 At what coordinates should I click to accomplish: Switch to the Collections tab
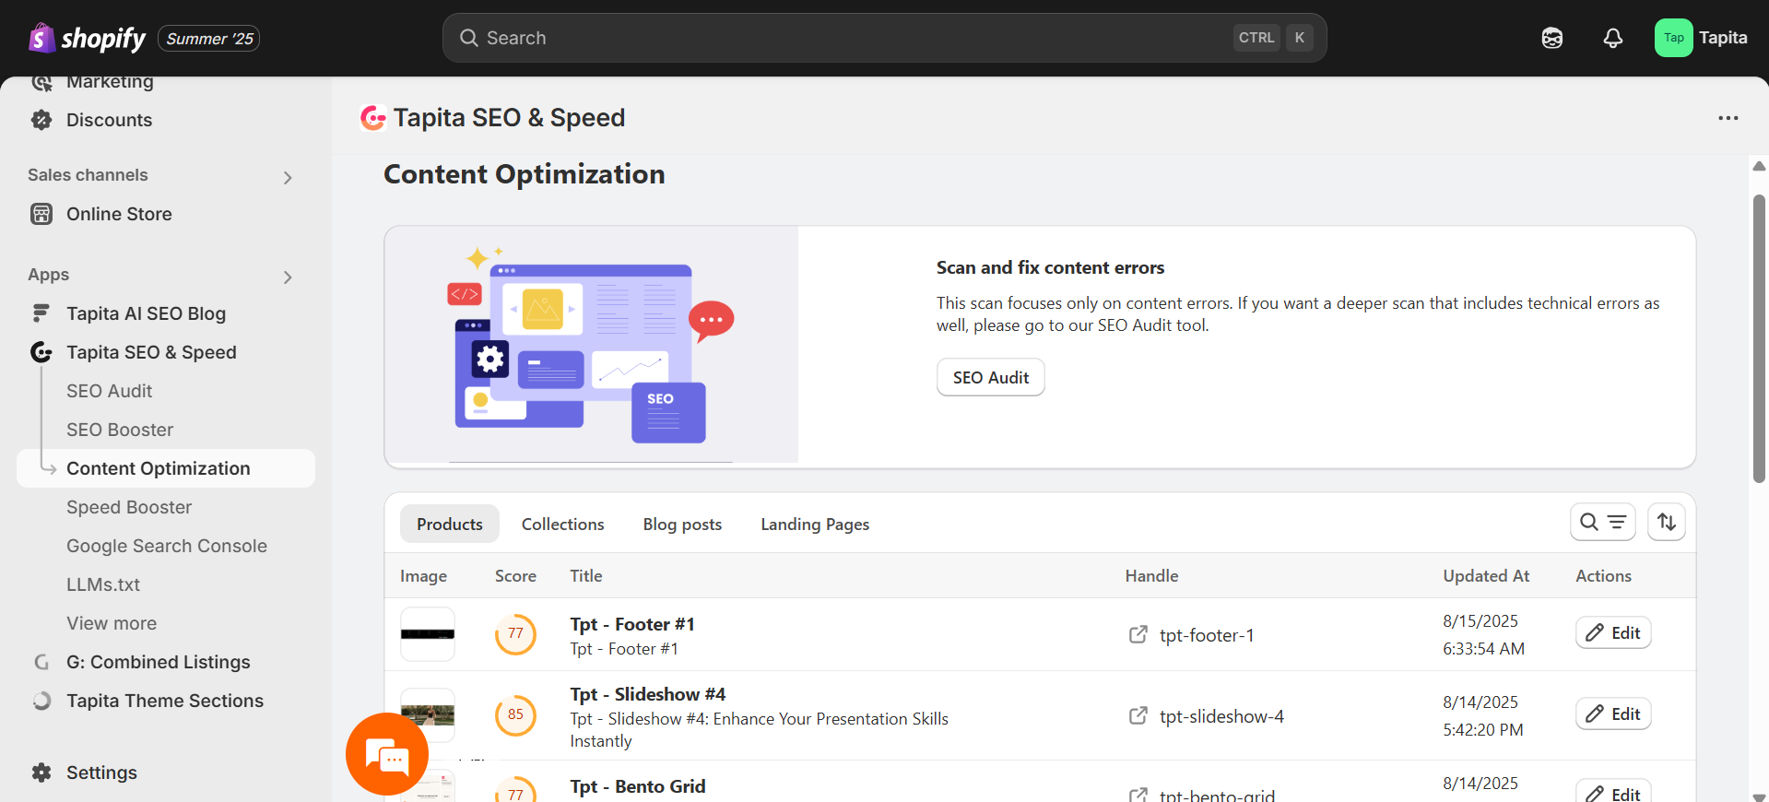point(563,524)
